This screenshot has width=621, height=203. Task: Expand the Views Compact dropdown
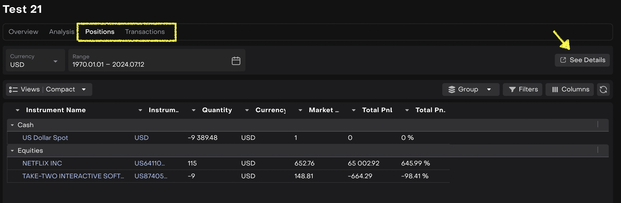84,90
